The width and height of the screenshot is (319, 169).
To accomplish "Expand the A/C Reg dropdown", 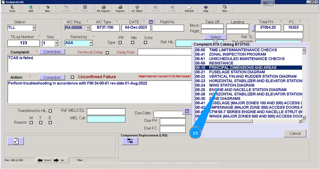I will pos(88,28).
